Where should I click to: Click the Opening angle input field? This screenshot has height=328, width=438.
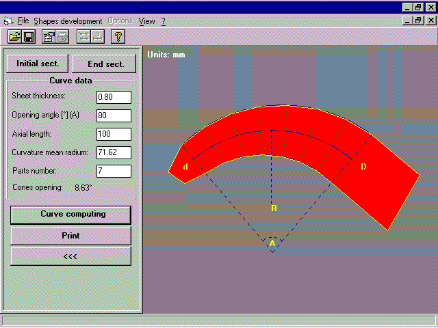(x=114, y=115)
